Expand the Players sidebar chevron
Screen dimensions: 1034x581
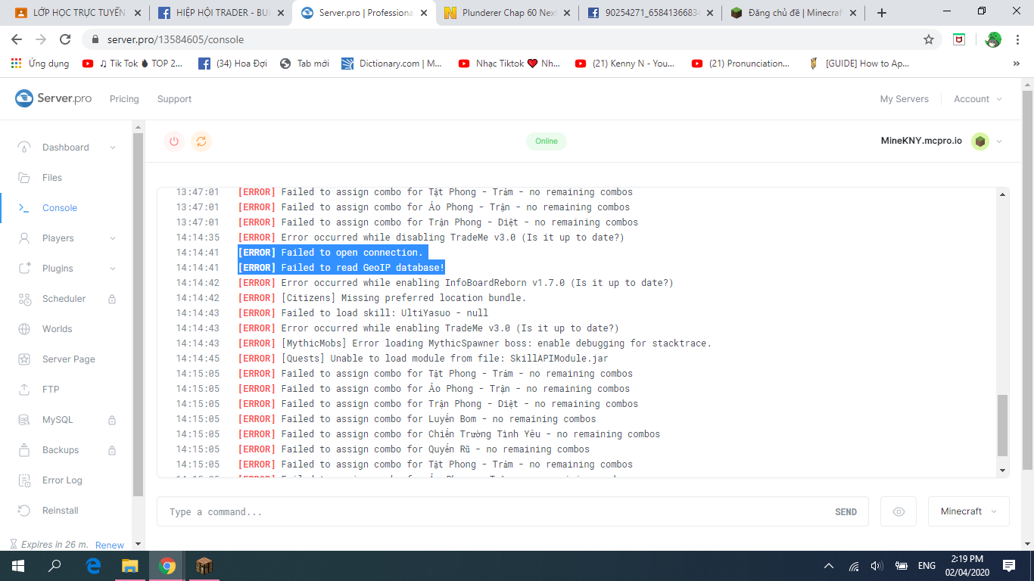113,238
